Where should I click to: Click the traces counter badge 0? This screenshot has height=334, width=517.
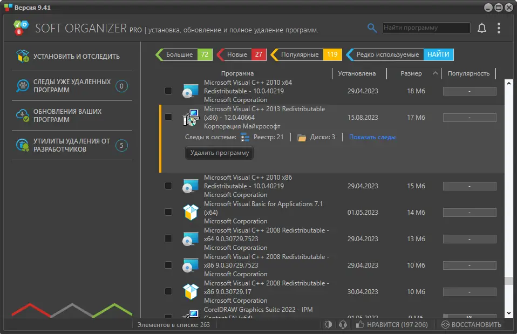pos(121,86)
